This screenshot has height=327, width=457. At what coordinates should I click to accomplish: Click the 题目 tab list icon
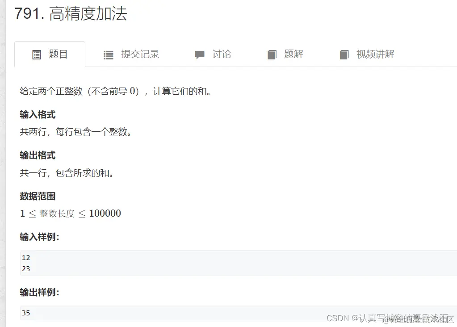(x=37, y=55)
